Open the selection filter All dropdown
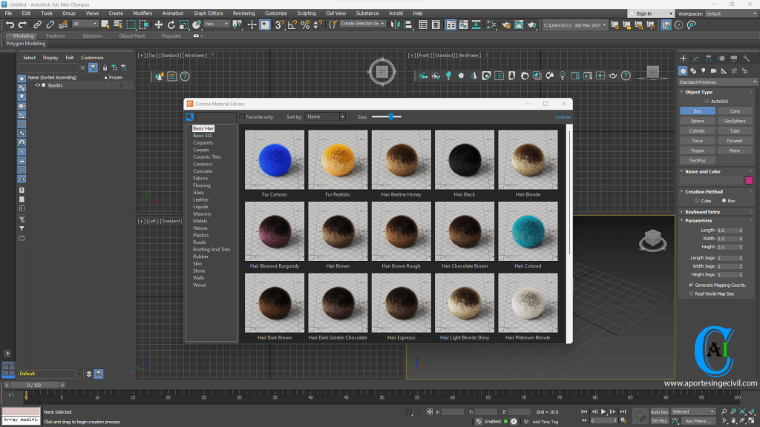760x427 pixels. 85,24
